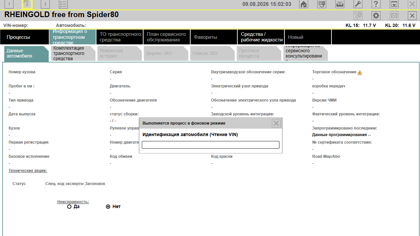
Task: Click the gear settings icon
Action: coord(376,15)
